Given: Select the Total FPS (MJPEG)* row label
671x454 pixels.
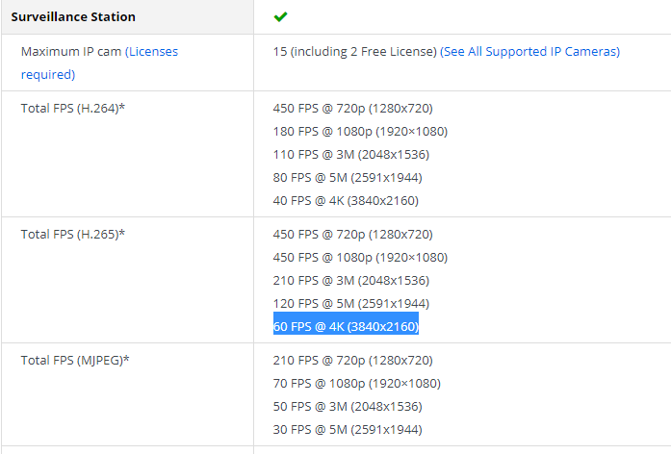Looking at the screenshot, I should point(75,360).
